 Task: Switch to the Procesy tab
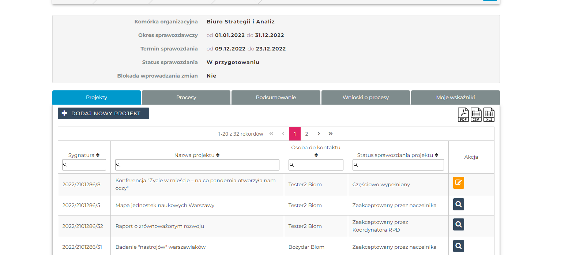click(186, 98)
